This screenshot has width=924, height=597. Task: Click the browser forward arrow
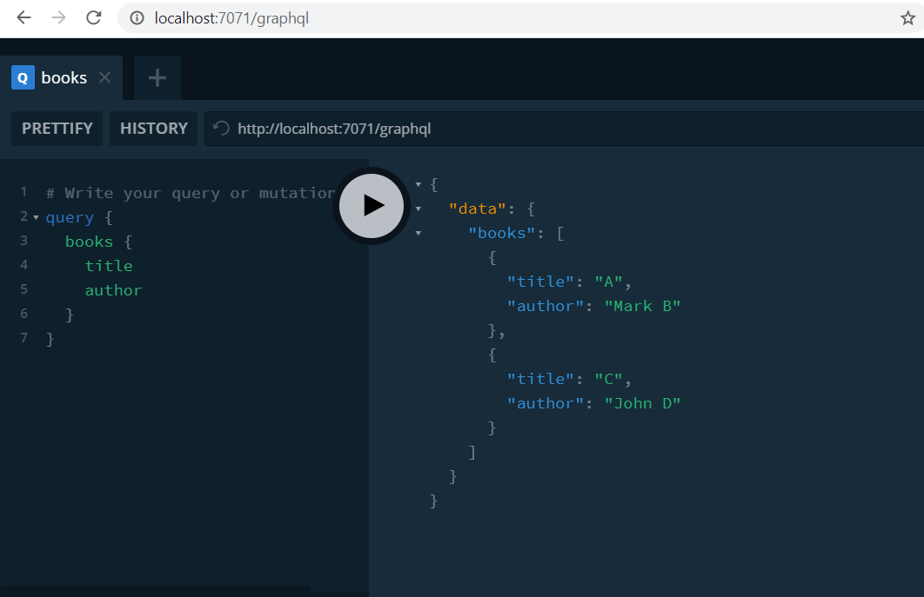pyautogui.click(x=59, y=17)
